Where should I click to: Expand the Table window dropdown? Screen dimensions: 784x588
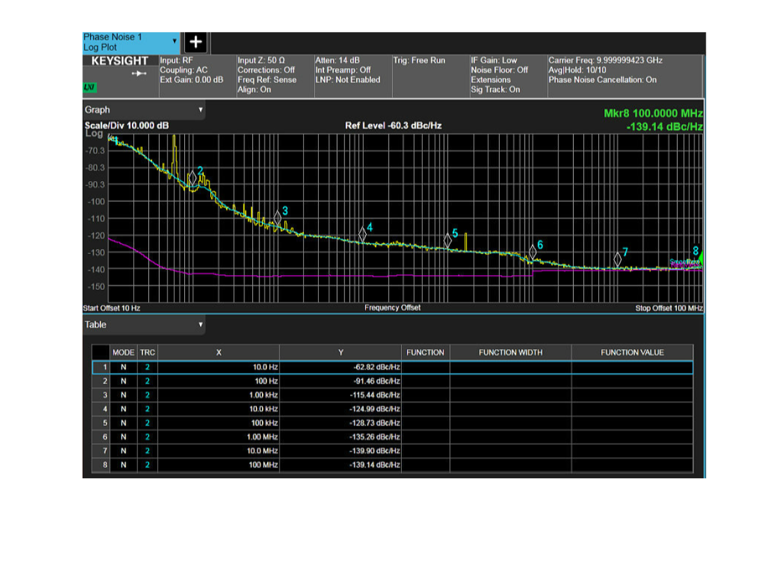tap(144, 325)
